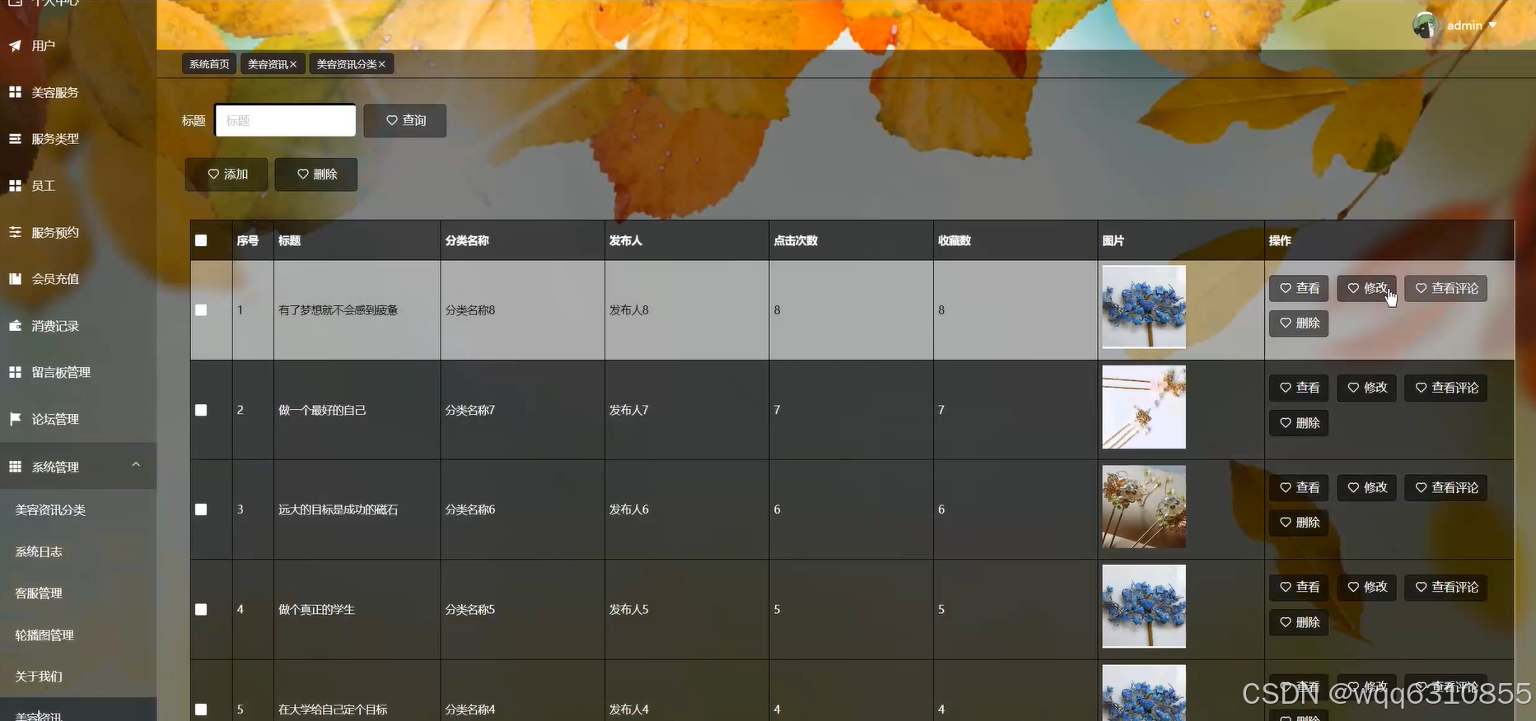This screenshot has height=721, width=1536.
Task: Select 美容资讯分类 submenu item
Action: (78, 510)
